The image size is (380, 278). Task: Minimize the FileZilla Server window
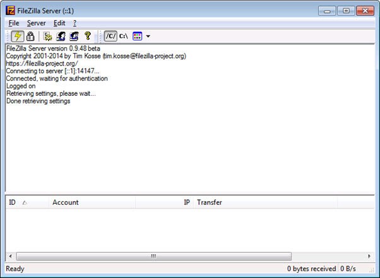pos(327,11)
